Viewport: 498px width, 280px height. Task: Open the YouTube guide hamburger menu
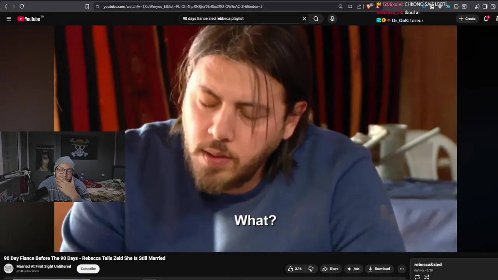click(9, 19)
